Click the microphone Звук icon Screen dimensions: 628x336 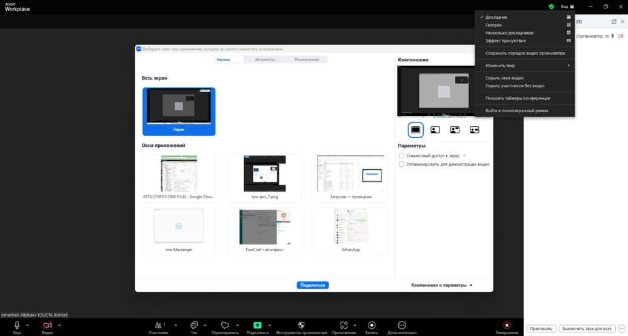click(17, 326)
